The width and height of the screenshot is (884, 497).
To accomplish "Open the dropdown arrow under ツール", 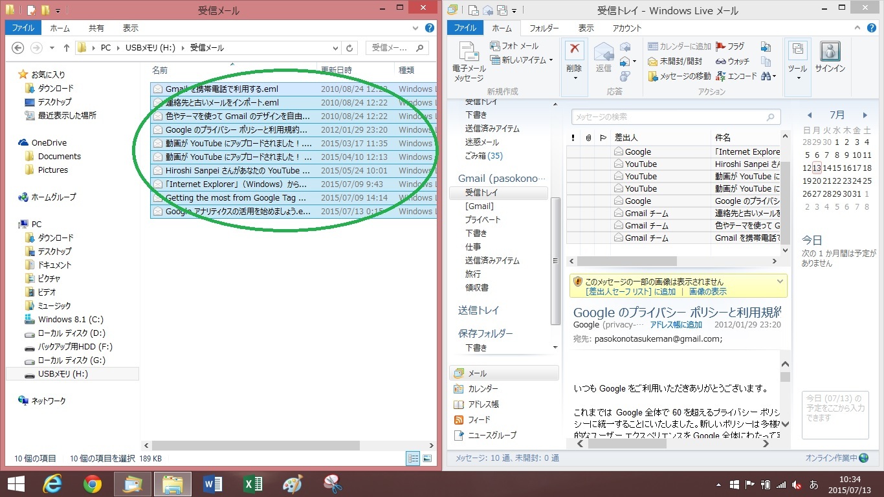I will (797, 78).
